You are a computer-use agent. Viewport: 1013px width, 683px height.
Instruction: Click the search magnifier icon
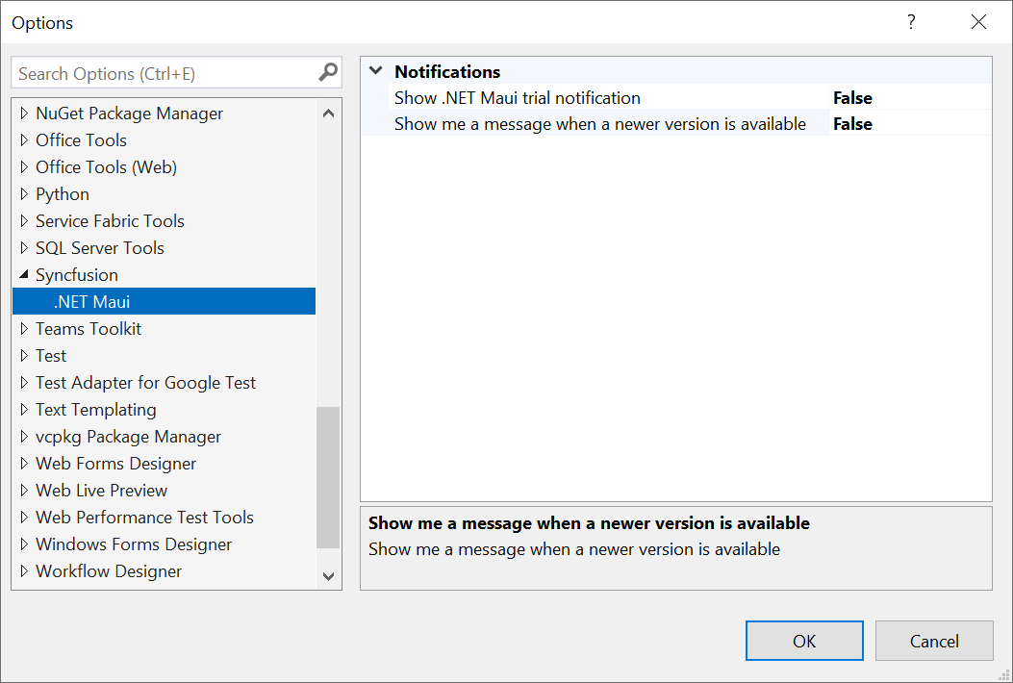(x=328, y=72)
